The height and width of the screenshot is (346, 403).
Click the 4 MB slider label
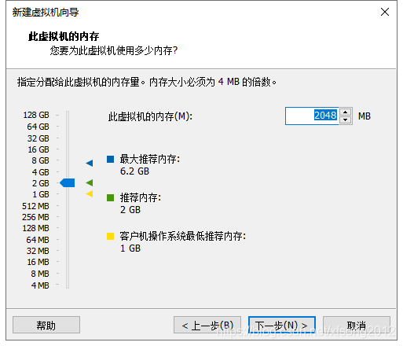point(40,285)
